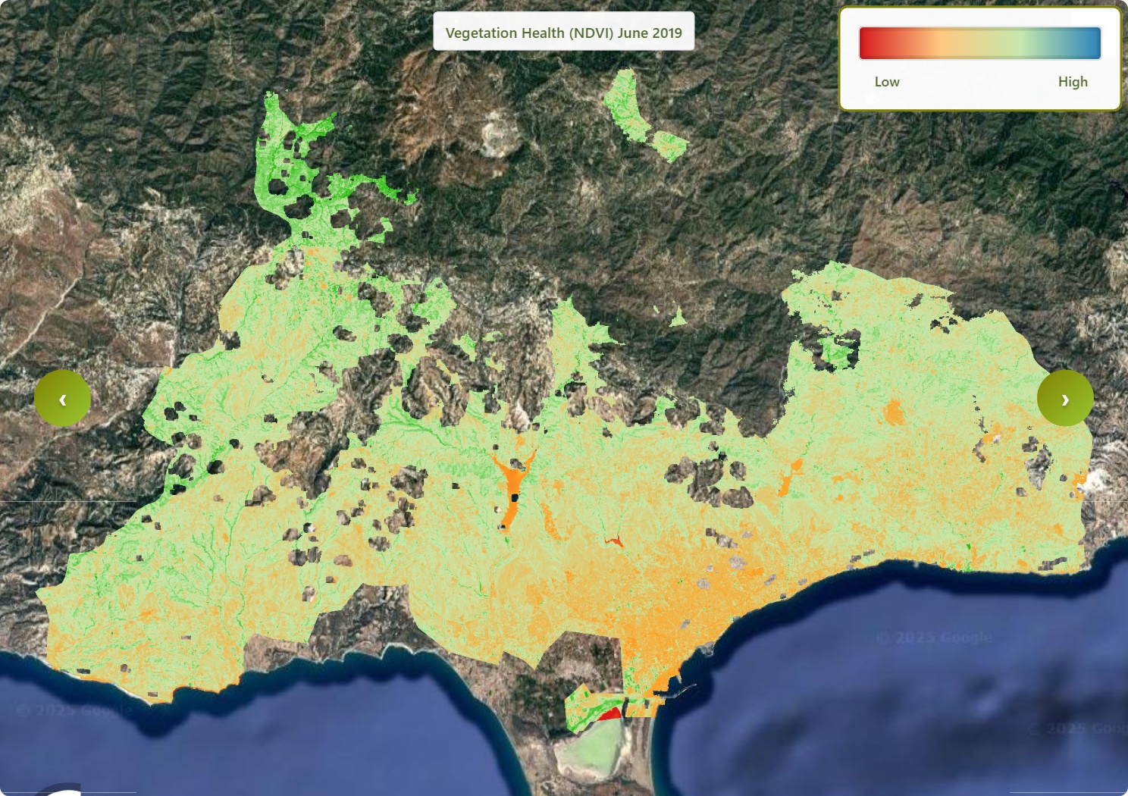Click the Google copyright watermark in the southwest sea
Image resolution: width=1128 pixels, height=796 pixels.
pos(74,710)
